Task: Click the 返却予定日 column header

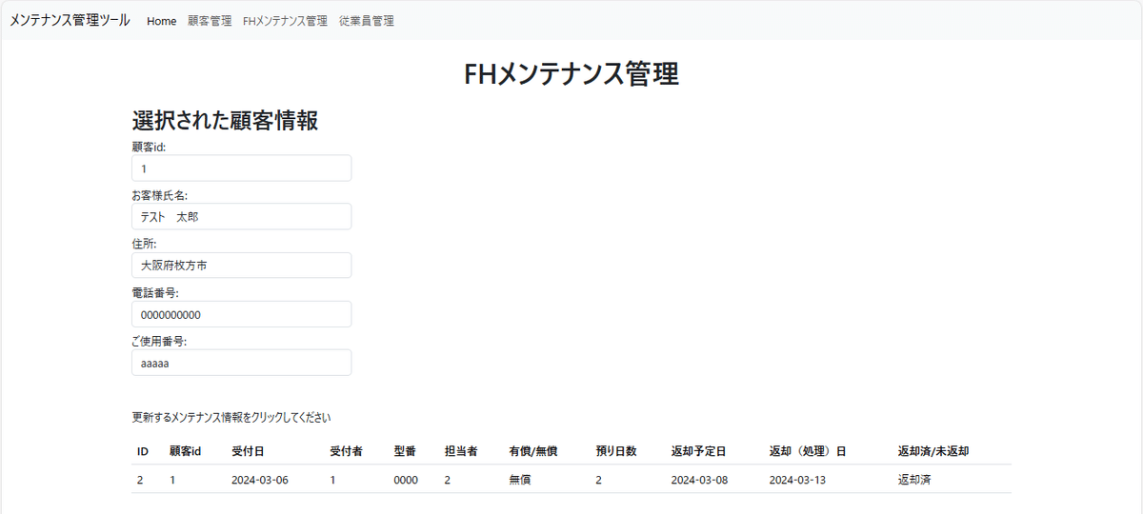Action: [x=698, y=451]
